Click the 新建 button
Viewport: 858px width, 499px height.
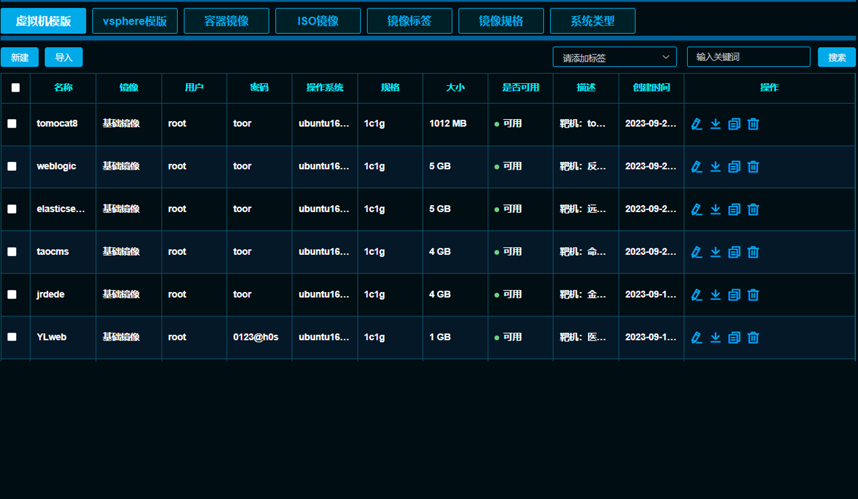[20, 57]
